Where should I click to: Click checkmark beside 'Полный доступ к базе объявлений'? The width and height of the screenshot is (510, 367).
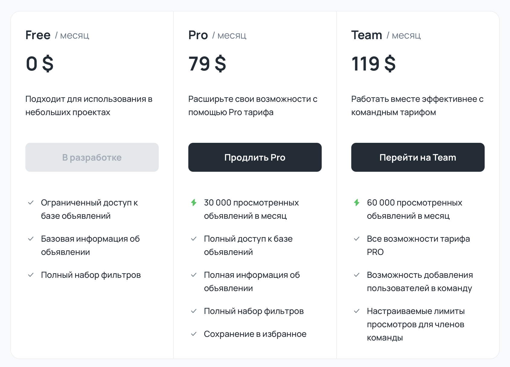194,239
